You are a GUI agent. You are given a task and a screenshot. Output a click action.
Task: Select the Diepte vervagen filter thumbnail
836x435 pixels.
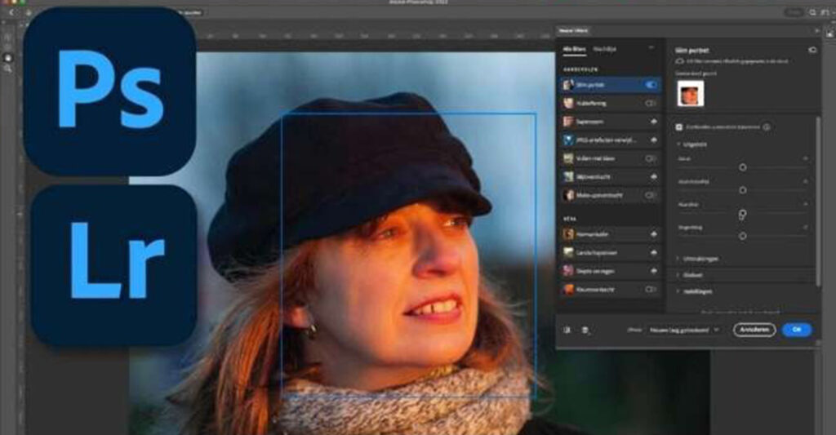568,271
